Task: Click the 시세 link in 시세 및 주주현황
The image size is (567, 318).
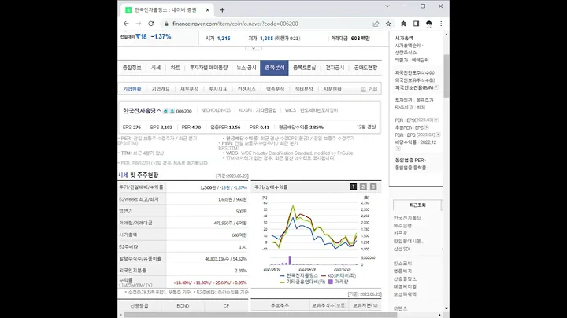Action: pyautogui.click(x=123, y=176)
